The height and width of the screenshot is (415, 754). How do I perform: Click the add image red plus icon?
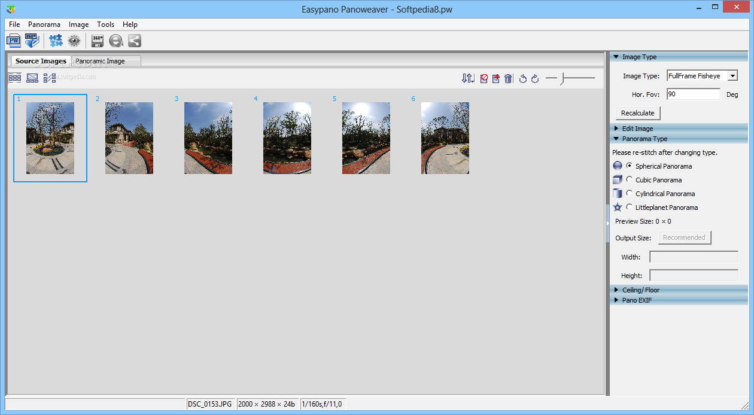496,78
